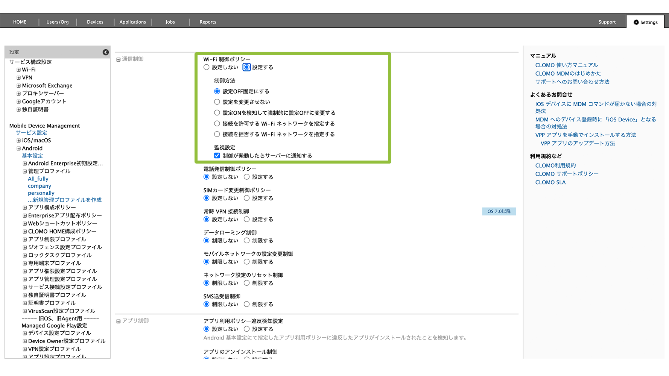Viewport: 669px width, 376px height.
Task: Uncheck 制御が発動したらサーバーに通知する checkbox
Action: click(217, 156)
